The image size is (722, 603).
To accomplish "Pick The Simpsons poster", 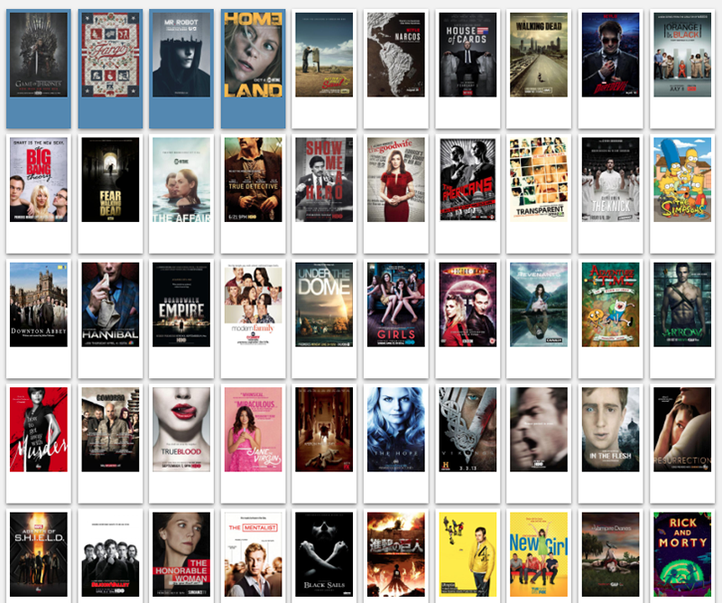I will (682, 180).
